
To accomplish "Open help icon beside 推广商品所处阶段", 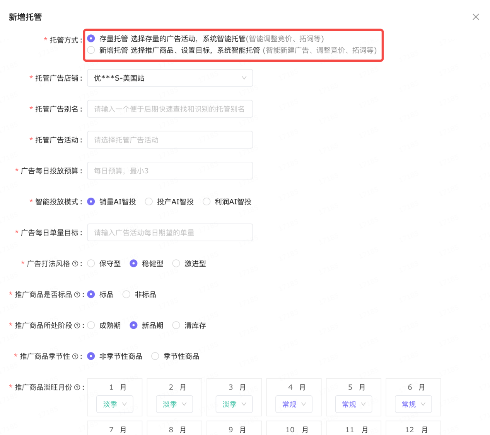I will (77, 325).
